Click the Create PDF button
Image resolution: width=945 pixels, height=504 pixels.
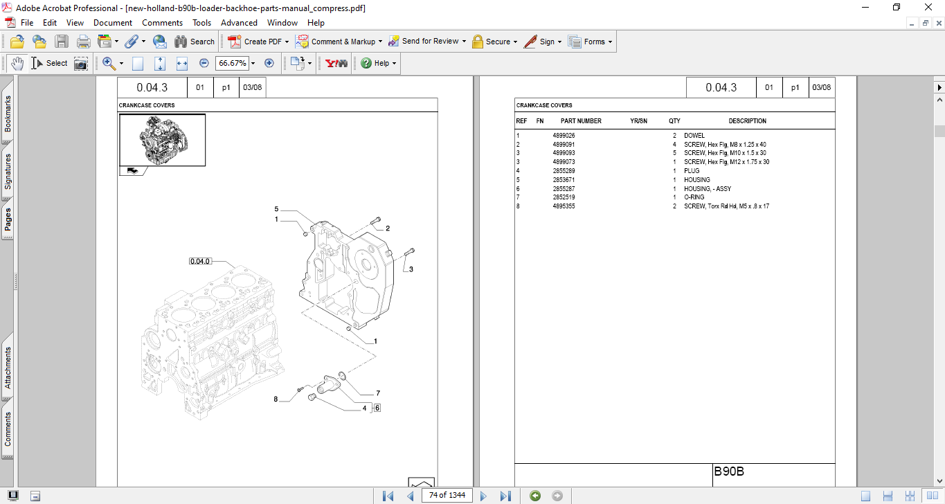258,42
